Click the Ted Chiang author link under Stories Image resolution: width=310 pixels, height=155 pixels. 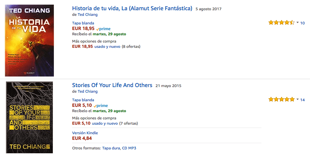88,91
